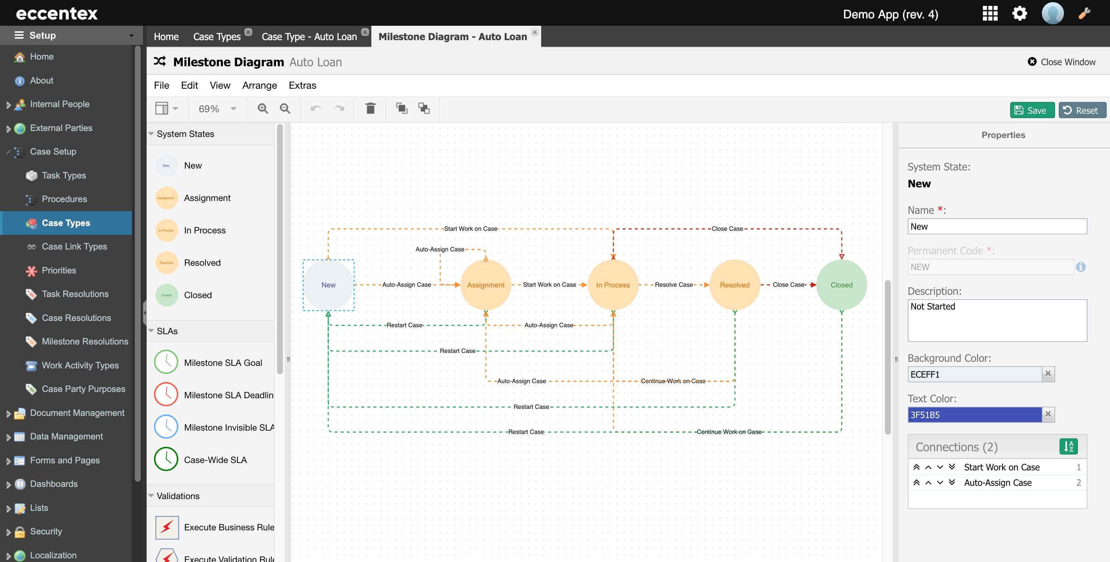This screenshot has width=1110, height=562.
Task: Redo the last diagram change
Action: [339, 109]
